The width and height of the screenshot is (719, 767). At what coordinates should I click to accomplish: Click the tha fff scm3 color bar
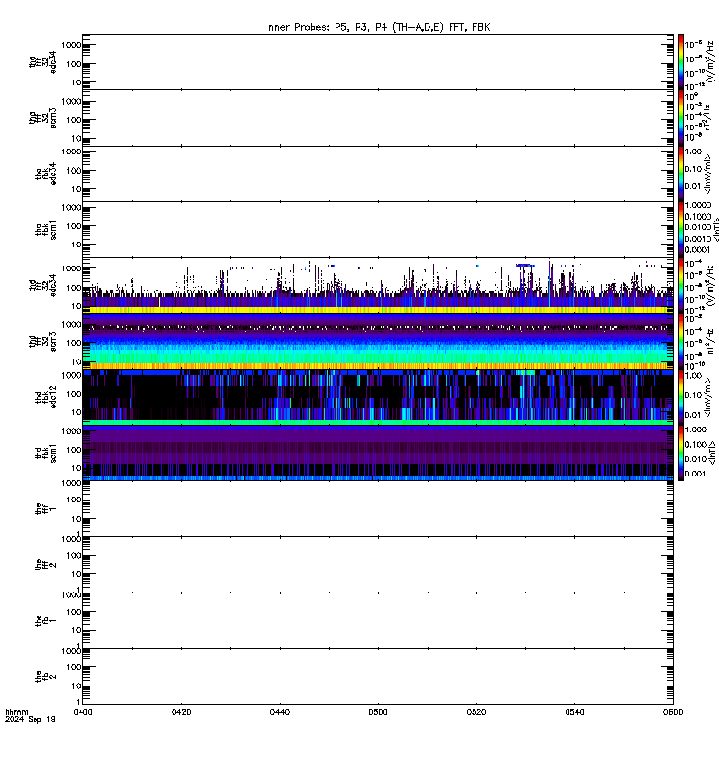(x=681, y=118)
